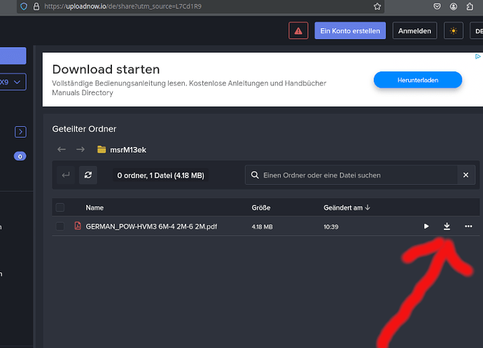Expand the sidebar with the chevron button
This screenshot has height=348, width=483.
[20, 132]
